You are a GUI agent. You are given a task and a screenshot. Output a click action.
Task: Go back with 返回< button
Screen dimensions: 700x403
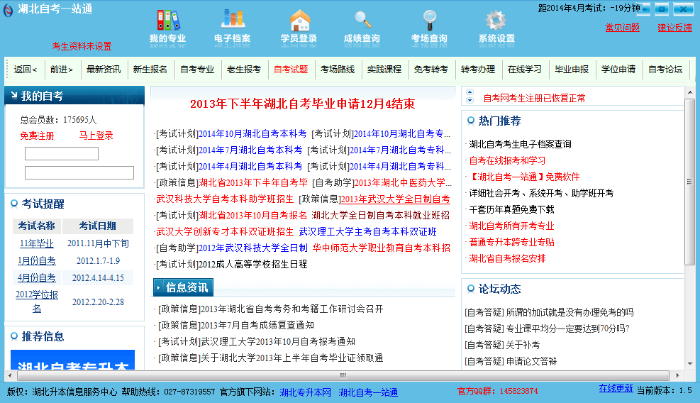tap(25, 70)
